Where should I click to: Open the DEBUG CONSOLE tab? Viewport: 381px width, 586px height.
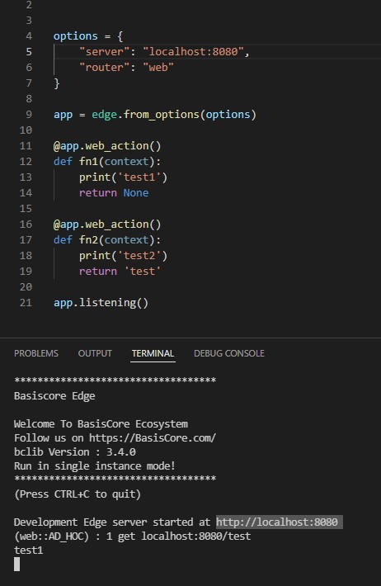pyautogui.click(x=229, y=353)
